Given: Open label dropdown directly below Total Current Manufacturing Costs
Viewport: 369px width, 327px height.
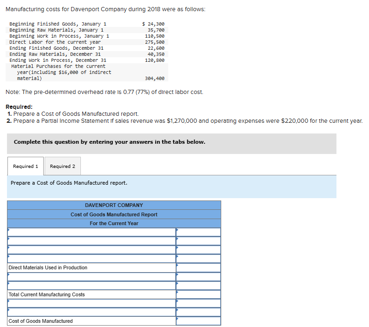Looking at the screenshot, I should click(92, 303).
